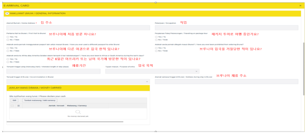This screenshot has height=134, width=308.
Task: Select No for prohibited from entering Brunei
Action: [x=156, y=51]
